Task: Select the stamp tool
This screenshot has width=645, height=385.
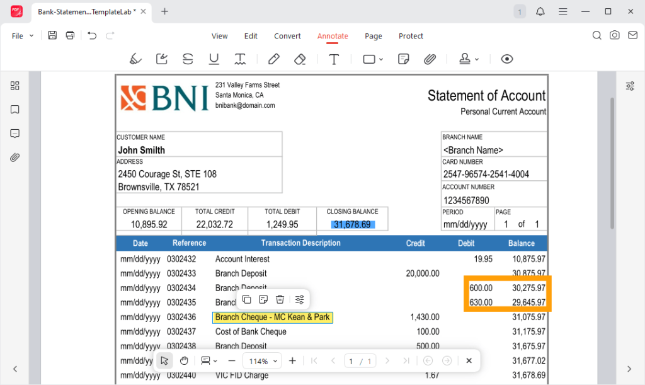Action: click(x=465, y=59)
